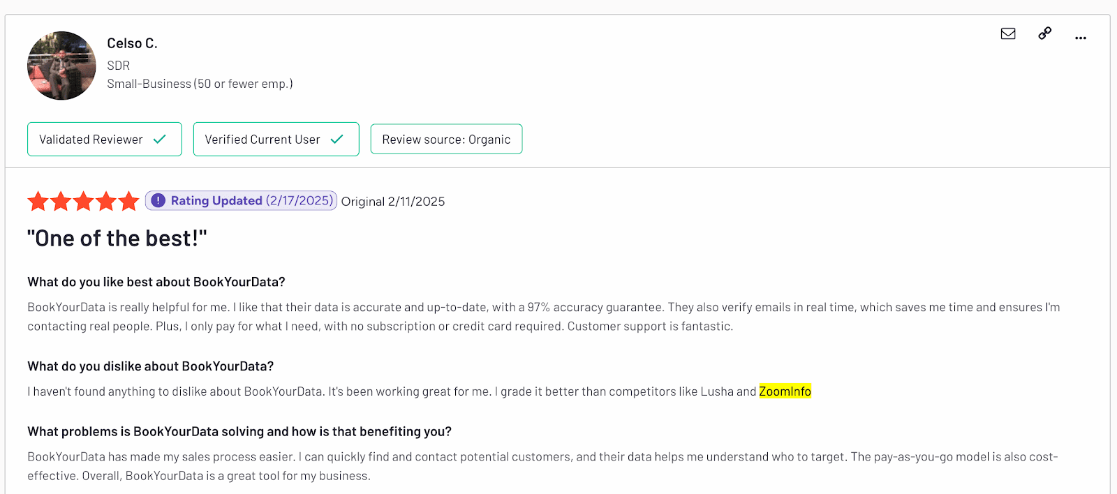
Task: Toggle the Review source: Organic badge
Action: (x=446, y=139)
